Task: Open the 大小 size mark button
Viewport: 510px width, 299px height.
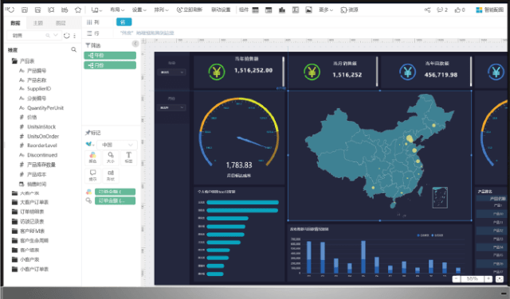Action: pos(111,157)
